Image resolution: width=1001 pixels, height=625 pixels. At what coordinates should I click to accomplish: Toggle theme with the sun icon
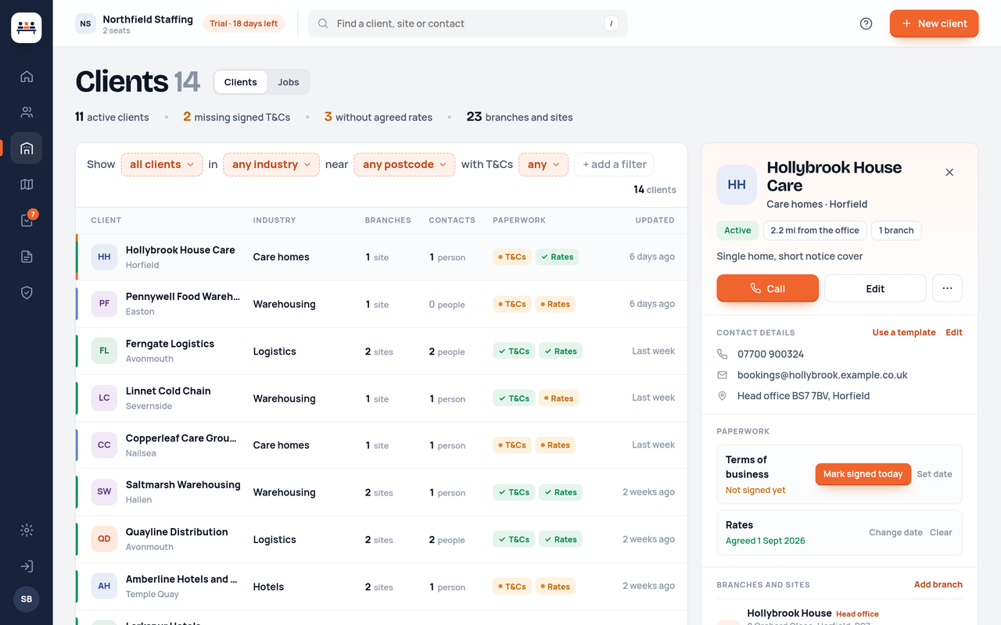pyautogui.click(x=27, y=530)
